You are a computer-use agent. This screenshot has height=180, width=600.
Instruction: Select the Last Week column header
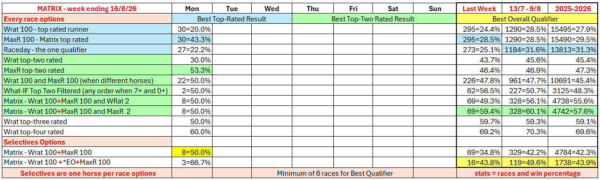point(480,9)
